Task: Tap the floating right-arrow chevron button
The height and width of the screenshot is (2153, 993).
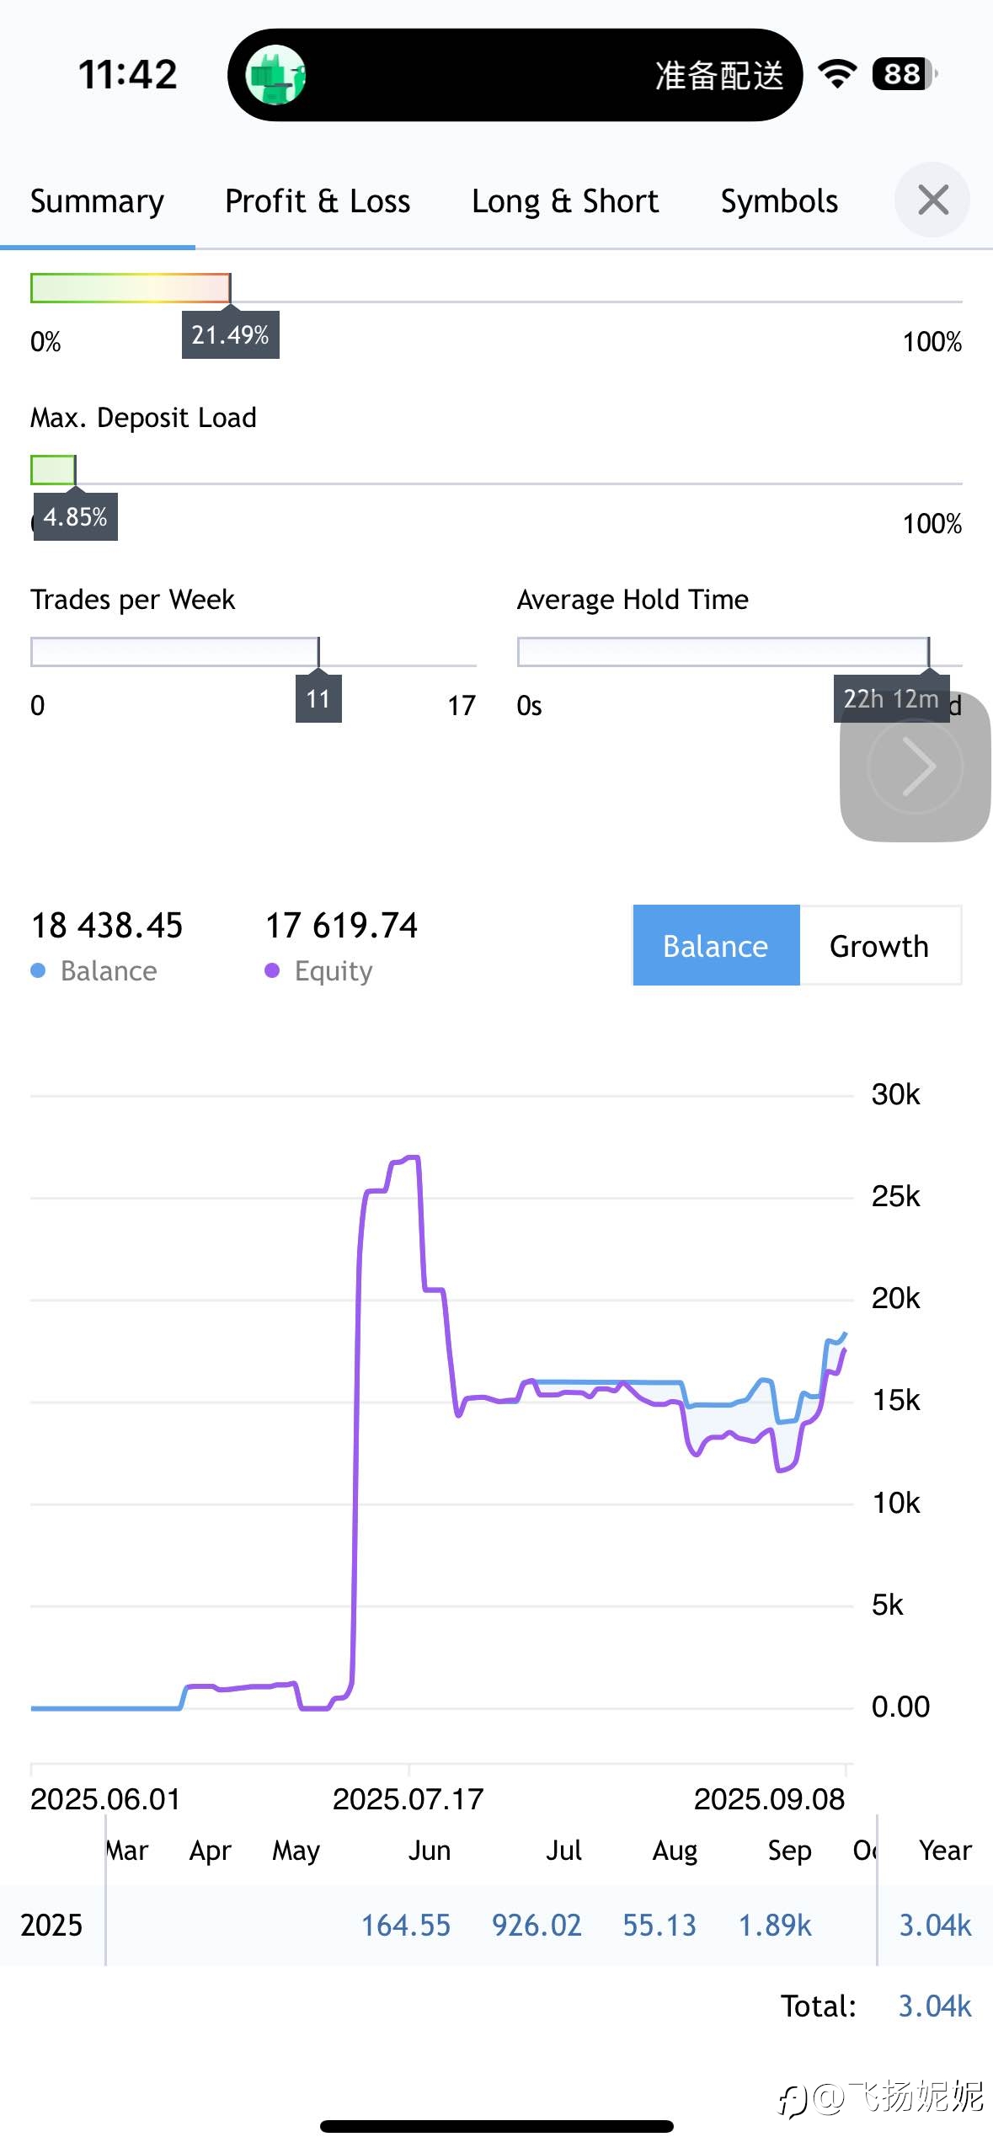Action: [915, 766]
